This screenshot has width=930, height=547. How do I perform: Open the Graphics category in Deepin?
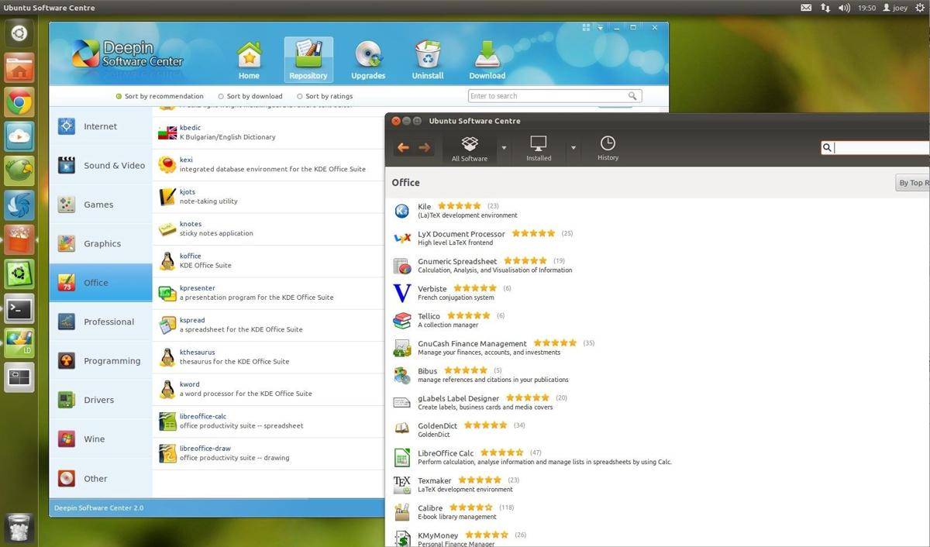pos(101,243)
